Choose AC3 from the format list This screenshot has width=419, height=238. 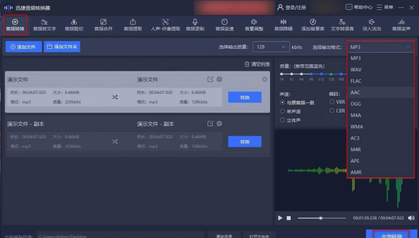coord(380,138)
